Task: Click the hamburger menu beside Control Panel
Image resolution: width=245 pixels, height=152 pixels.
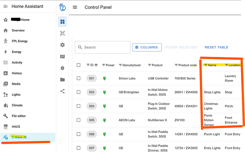Action: [x=75, y=7]
